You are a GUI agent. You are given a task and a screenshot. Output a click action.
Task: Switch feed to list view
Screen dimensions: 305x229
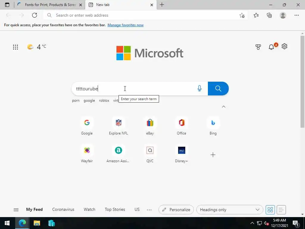(x=281, y=210)
